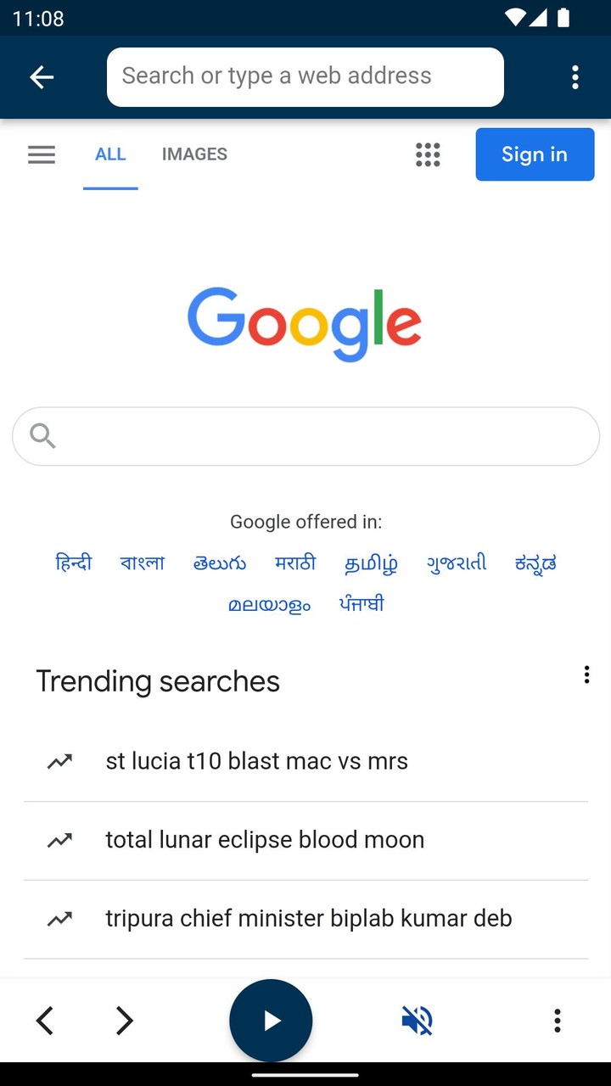
Task: Tap trending icon beside st lucia t10 blast
Action: 59,761
